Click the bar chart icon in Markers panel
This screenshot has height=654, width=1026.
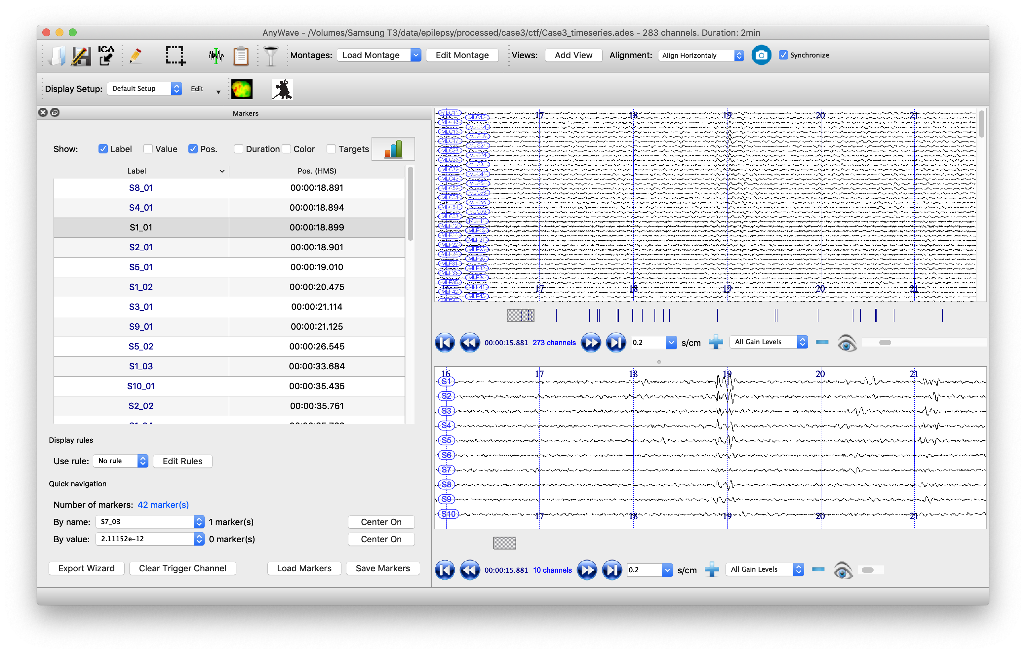pos(393,149)
